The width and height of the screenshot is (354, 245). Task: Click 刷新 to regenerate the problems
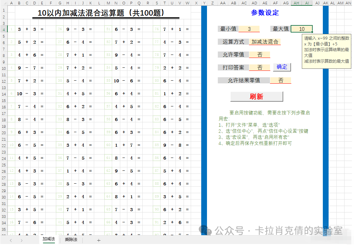(256, 97)
